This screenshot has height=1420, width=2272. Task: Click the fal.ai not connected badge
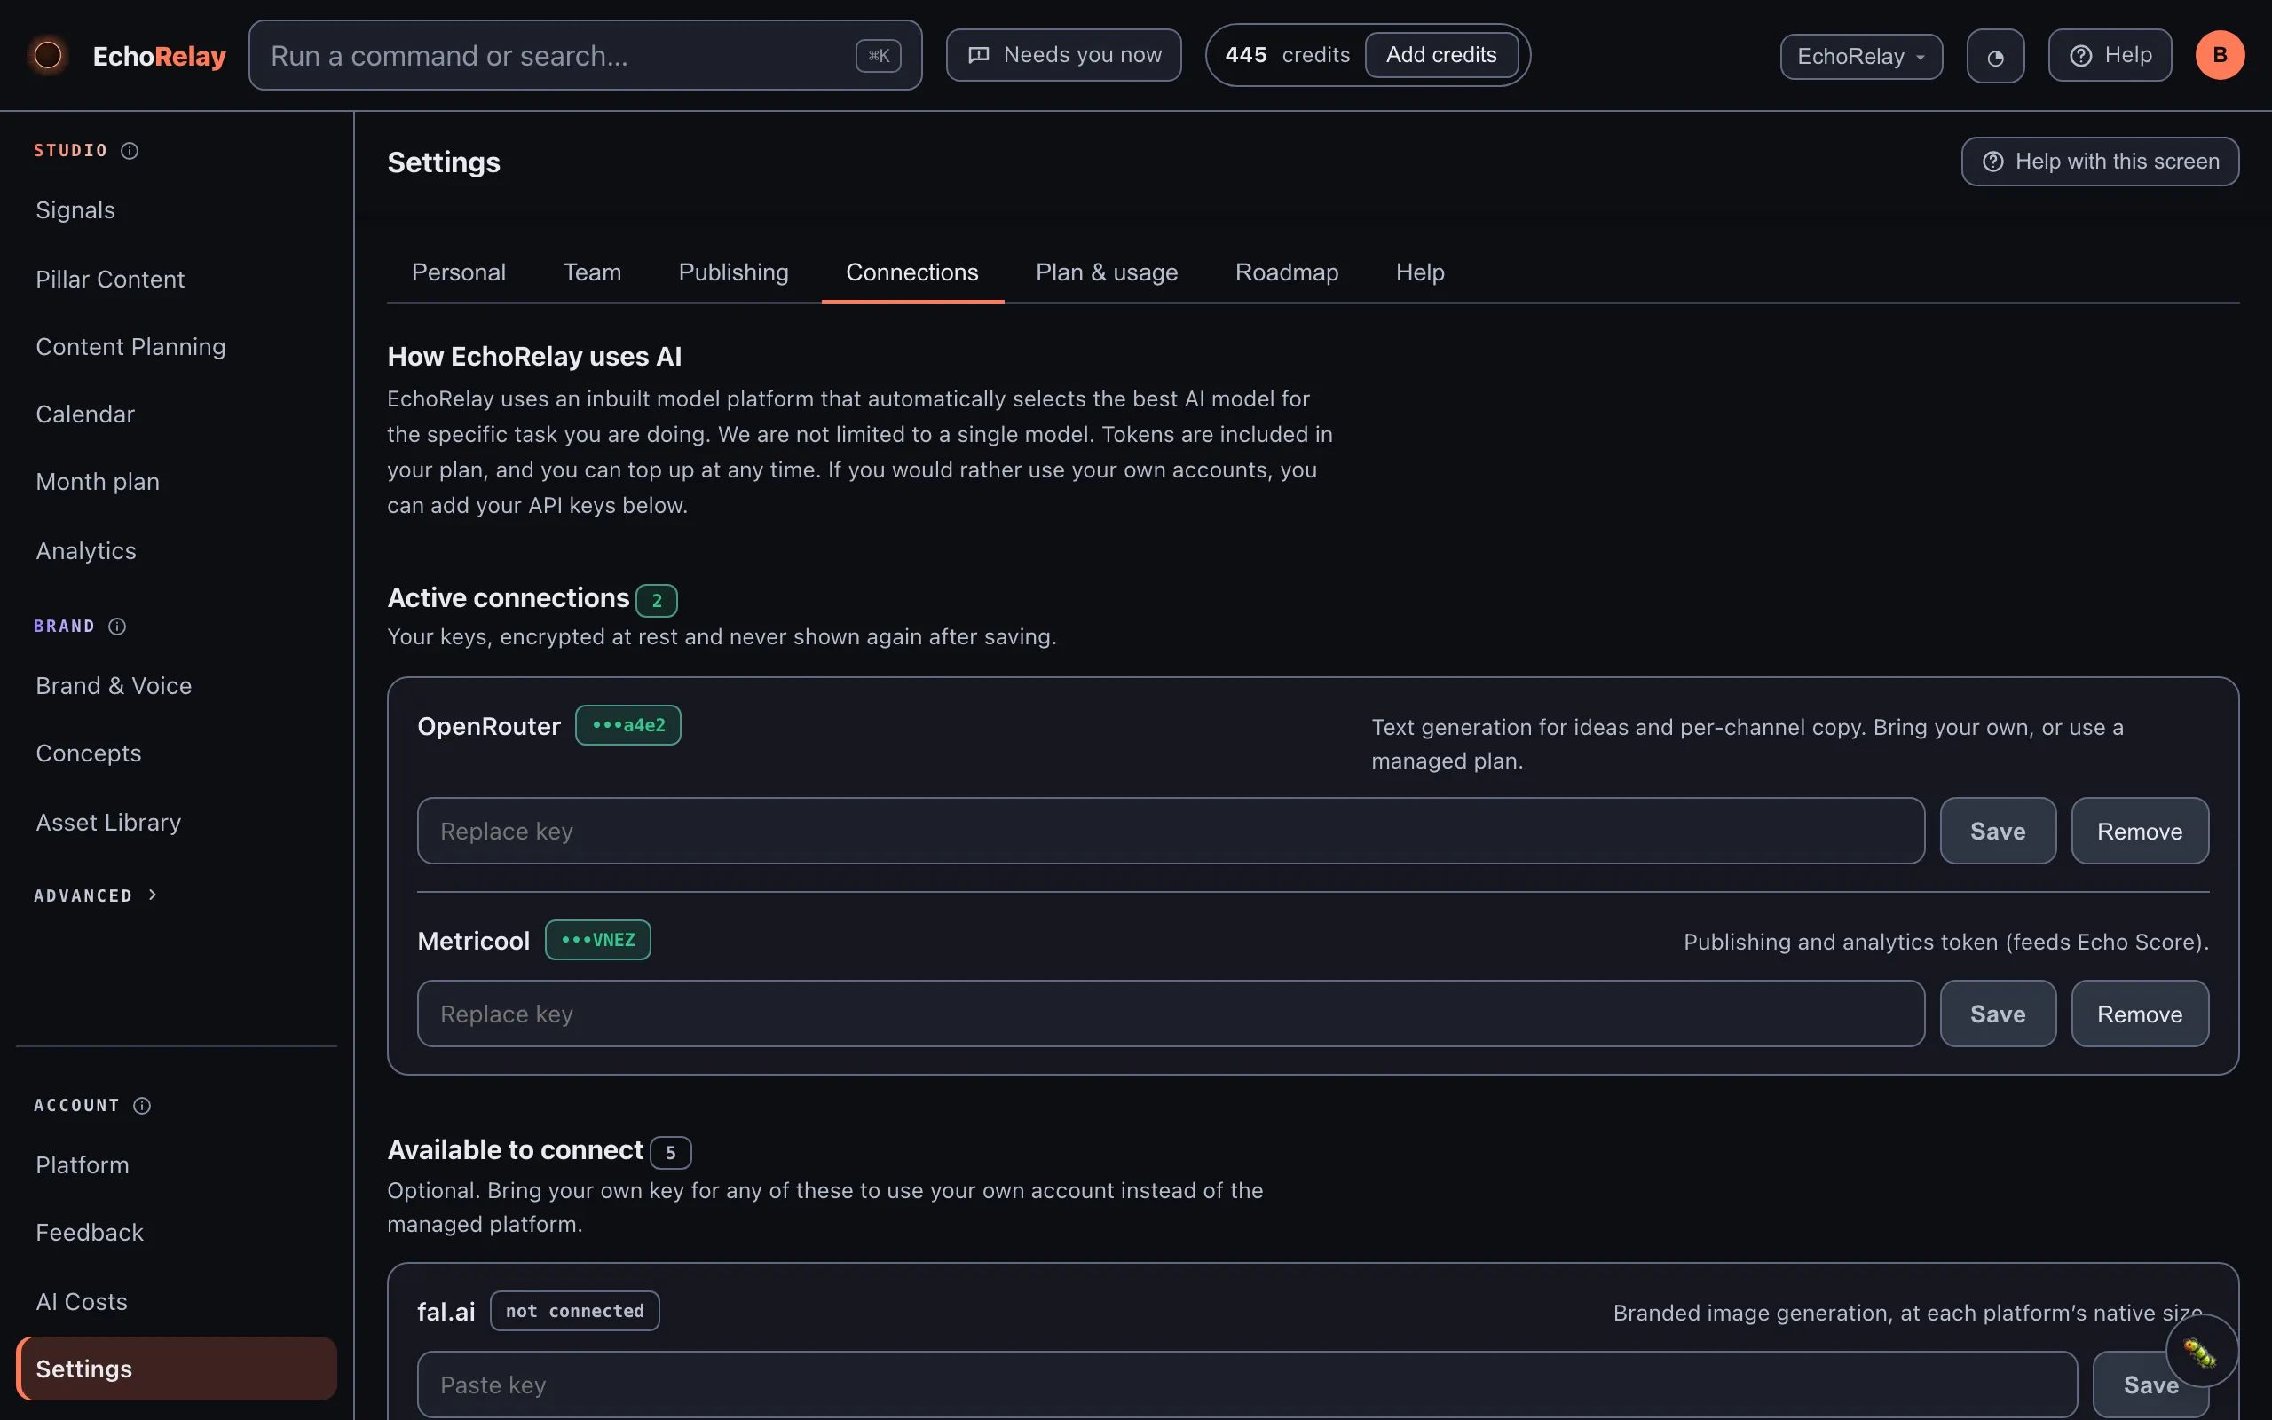(574, 1311)
